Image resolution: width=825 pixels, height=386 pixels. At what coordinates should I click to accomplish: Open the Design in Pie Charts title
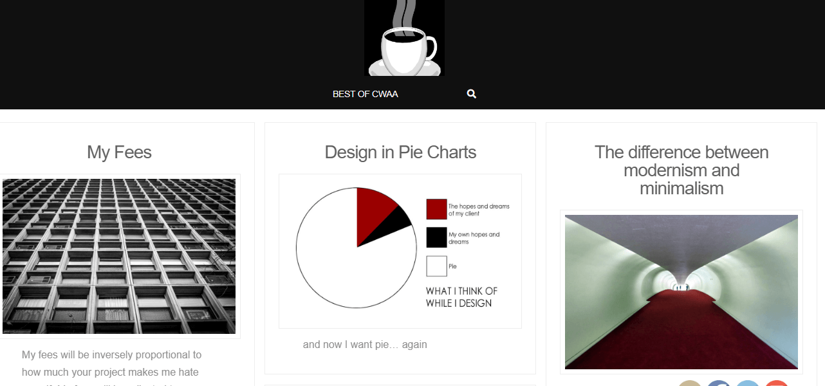(x=400, y=152)
